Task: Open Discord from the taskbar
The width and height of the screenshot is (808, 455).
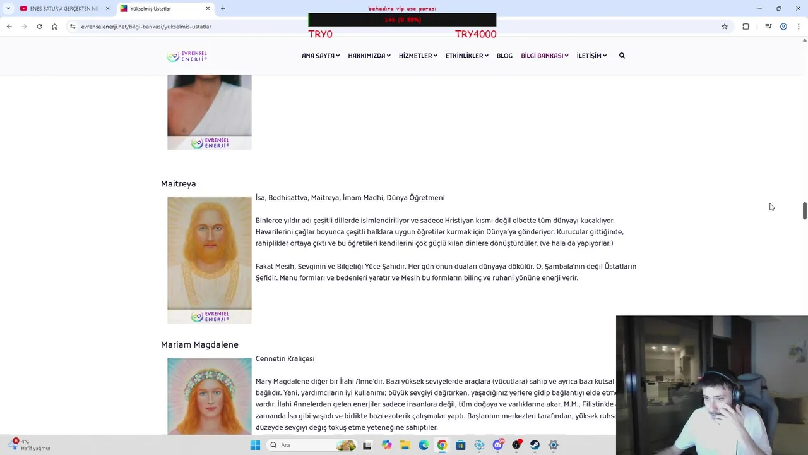Action: point(498,445)
